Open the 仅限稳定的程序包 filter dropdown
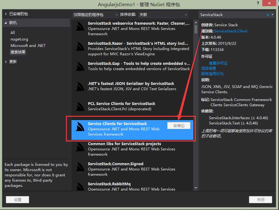The width and height of the screenshot is (279, 210). click(95, 15)
